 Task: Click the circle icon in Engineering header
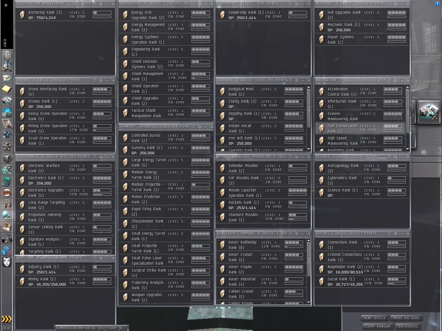(200, 4)
